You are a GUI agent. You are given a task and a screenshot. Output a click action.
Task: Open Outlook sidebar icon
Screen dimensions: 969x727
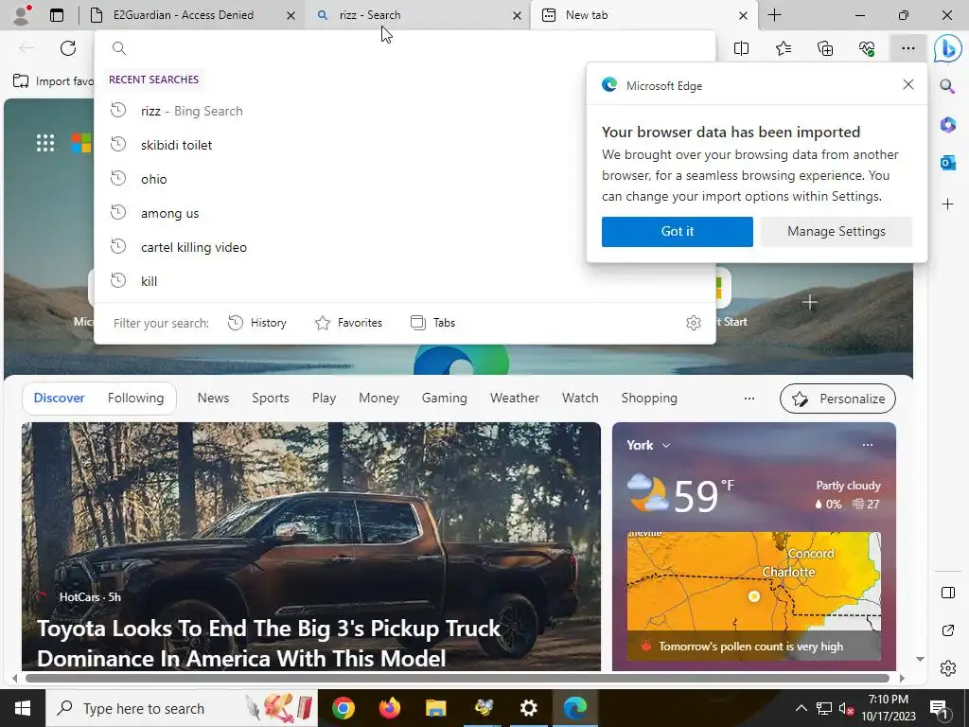947,163
